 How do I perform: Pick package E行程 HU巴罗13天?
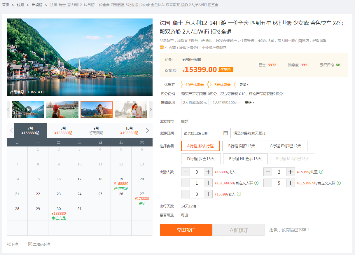(245, 159)
